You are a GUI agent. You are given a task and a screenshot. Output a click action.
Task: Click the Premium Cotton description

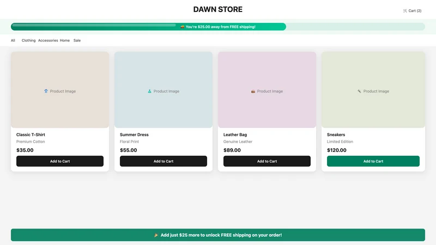coord(31,142)
